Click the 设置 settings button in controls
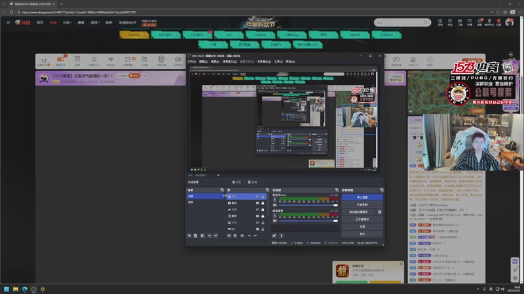 click(362, 227)
